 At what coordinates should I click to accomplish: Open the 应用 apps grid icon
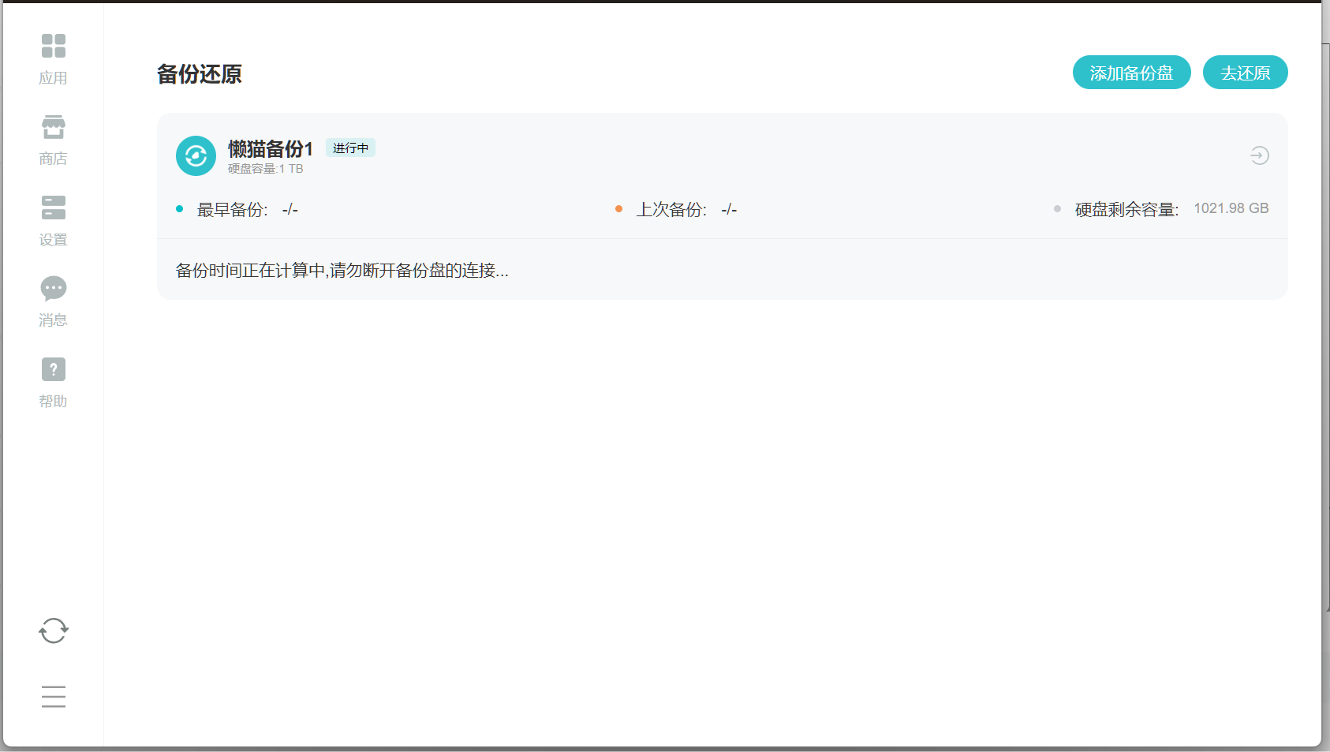pyautogui.click(x=53, y=46)
